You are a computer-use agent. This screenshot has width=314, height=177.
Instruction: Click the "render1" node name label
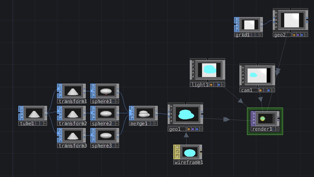(262, 129)
